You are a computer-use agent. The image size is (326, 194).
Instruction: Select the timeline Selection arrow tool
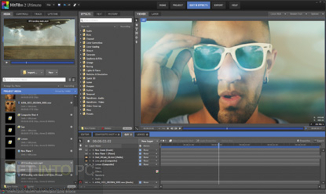[x=81, y=141]
